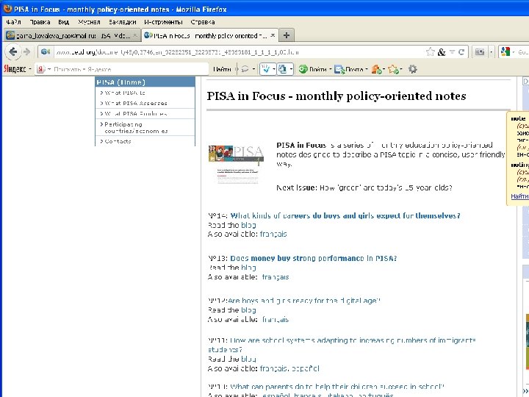
Task: Click the Yandex logo on the toolbar
Action: coord(15,69)
